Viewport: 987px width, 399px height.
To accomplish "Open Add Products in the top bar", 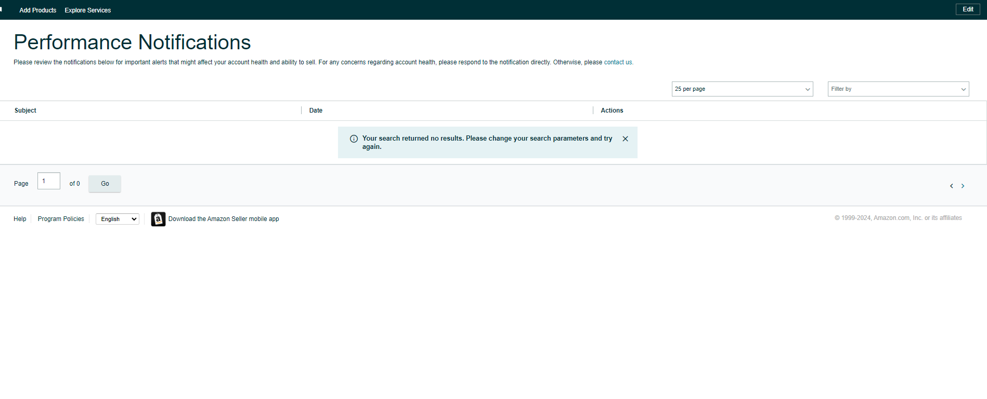I will 37,10.
